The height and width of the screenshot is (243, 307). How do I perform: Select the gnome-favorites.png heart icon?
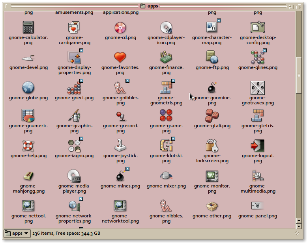click(120, 58)
